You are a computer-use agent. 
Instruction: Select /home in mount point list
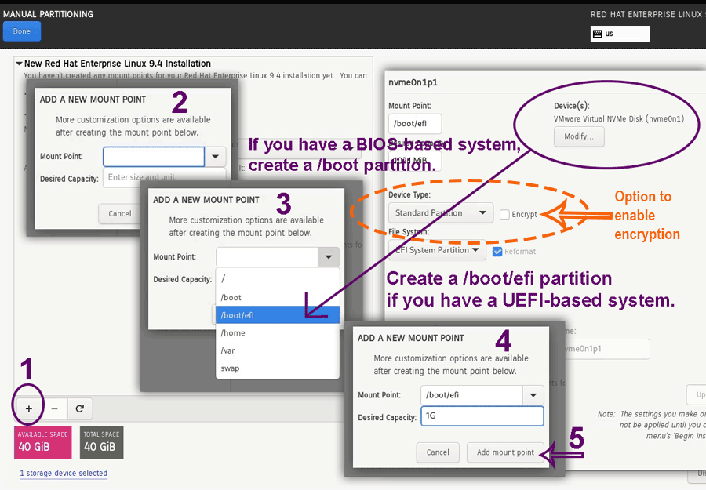(278, 332)
